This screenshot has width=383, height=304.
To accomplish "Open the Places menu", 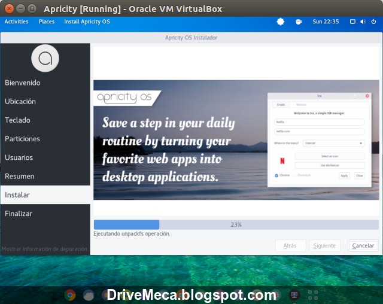I will (47, 22).
